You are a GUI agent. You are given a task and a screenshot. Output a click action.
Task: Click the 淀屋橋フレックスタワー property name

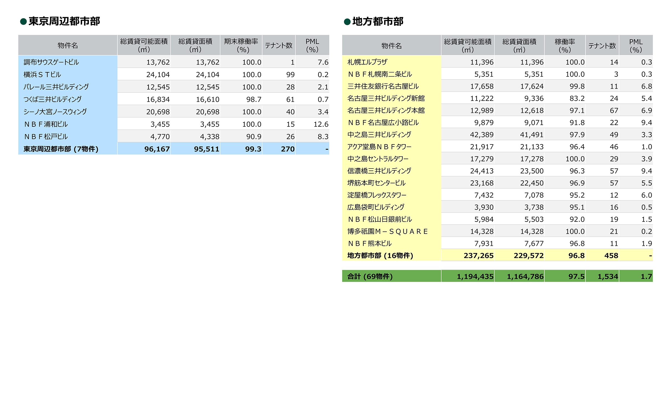[x=377, y=195]
